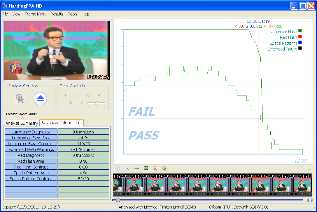317x212 pixels.
Task: Open the File menu
Action: pos(5,14)
